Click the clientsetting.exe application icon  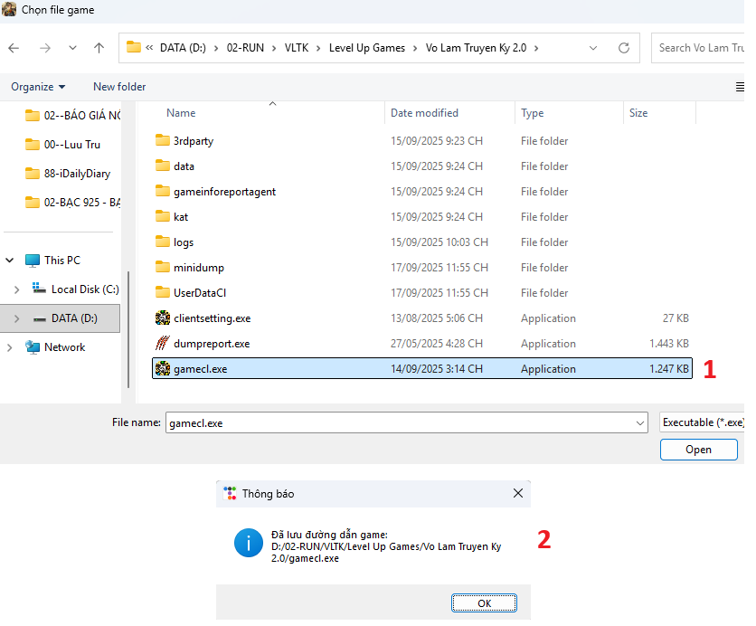point(163,318)
